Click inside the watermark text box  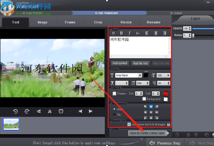(x=139, y=45)
